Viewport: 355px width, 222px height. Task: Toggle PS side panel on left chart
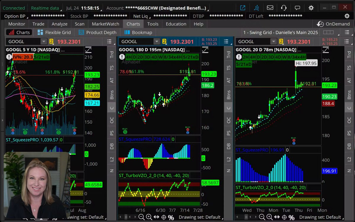[112, 133]
